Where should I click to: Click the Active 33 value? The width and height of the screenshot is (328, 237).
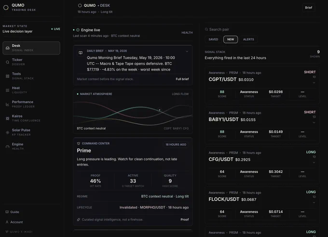(133, 181)
